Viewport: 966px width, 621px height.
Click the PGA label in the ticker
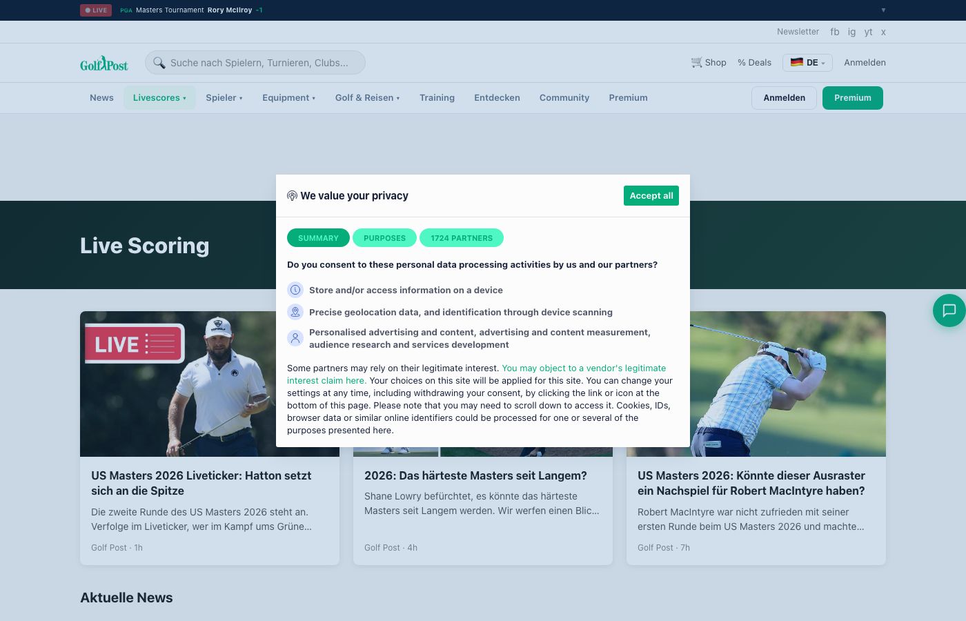point(126,10)
